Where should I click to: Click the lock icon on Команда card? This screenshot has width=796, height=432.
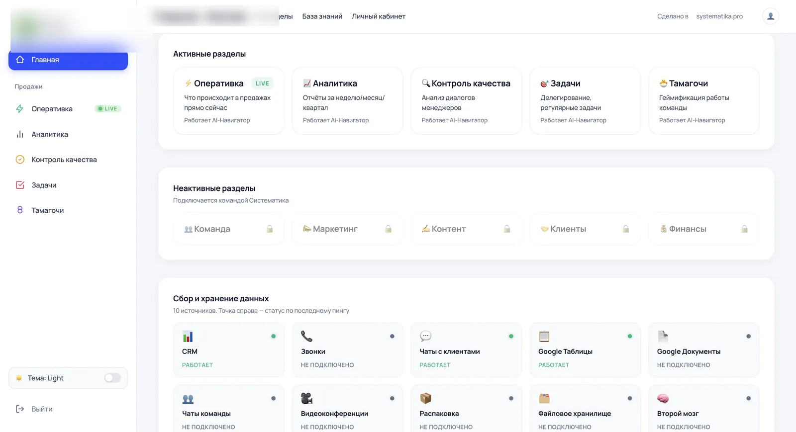(x=270, y=229)
